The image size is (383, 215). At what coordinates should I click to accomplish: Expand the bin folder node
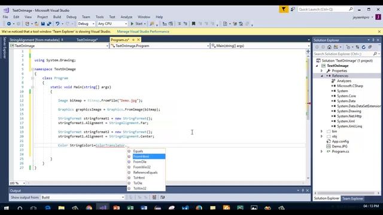pyautogui.click(x=322, y=131)
